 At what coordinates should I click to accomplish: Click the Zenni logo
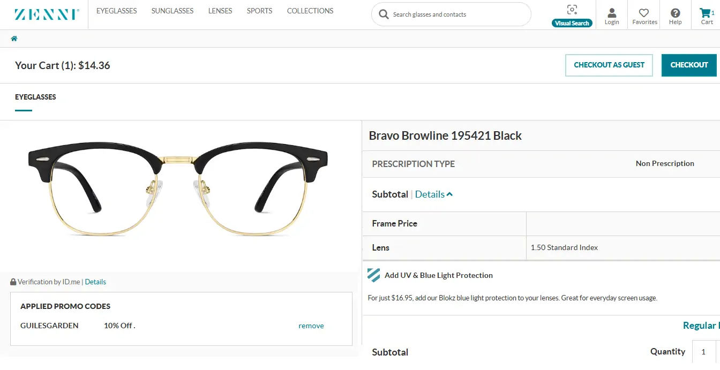(47, 14)
